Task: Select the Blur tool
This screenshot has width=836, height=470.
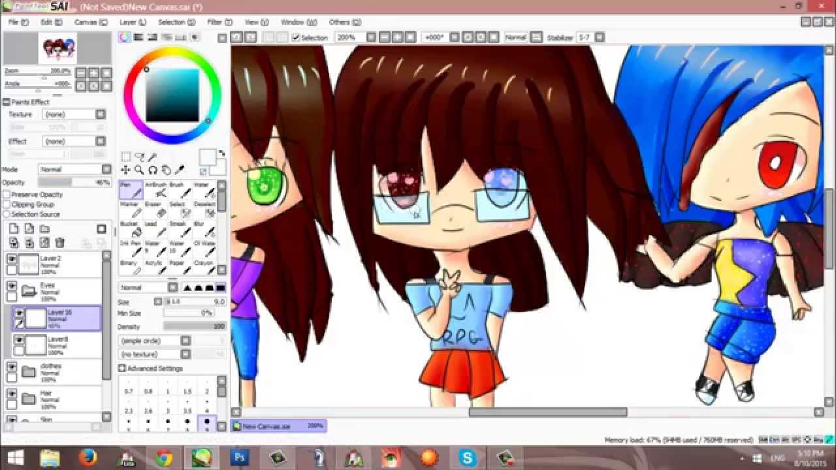Action: pyautogui.click(x=204, y=229)
